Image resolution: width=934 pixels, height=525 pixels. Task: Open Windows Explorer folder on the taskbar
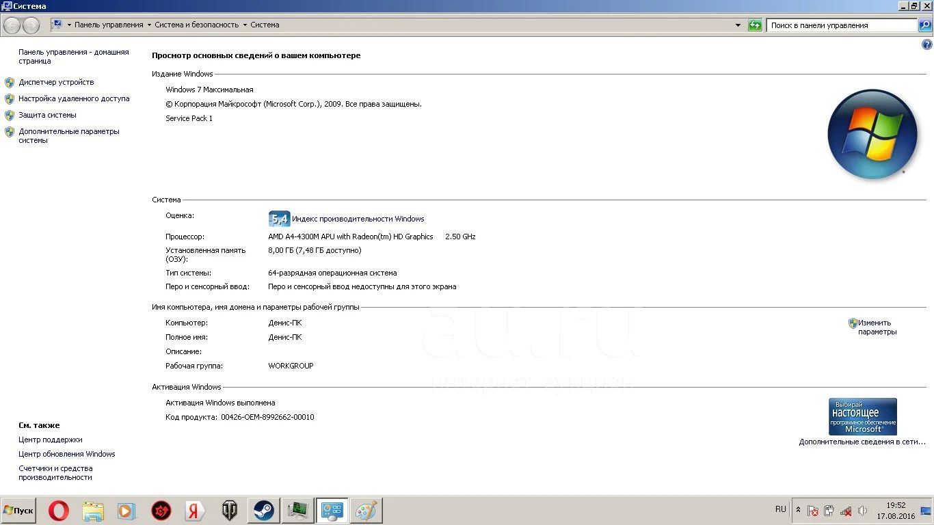(93, 511)
